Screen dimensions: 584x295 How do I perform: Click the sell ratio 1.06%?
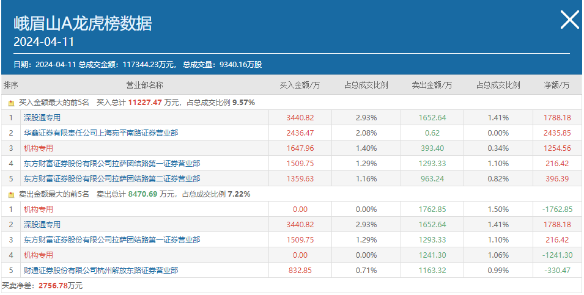pos(498,255)
